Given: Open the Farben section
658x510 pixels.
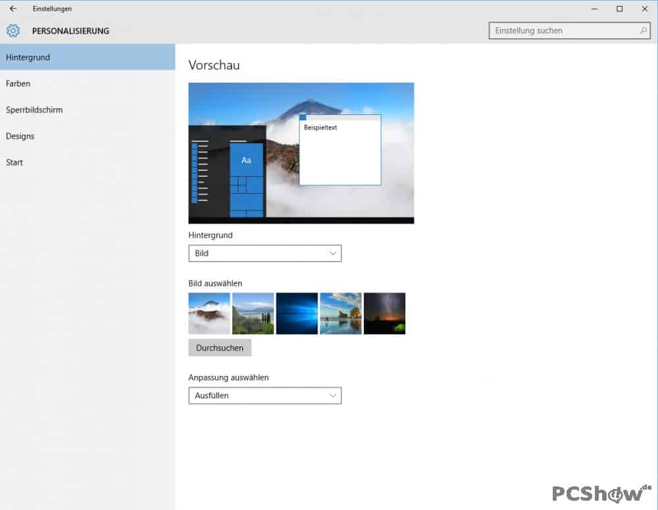Looking at the screenshot, I should point(88,83).
